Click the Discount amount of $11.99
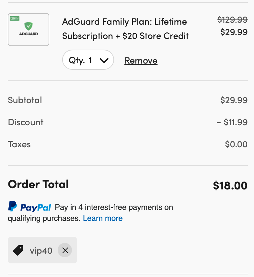The width and height of the screenshot is (254, 277). (x=232, y=122)
